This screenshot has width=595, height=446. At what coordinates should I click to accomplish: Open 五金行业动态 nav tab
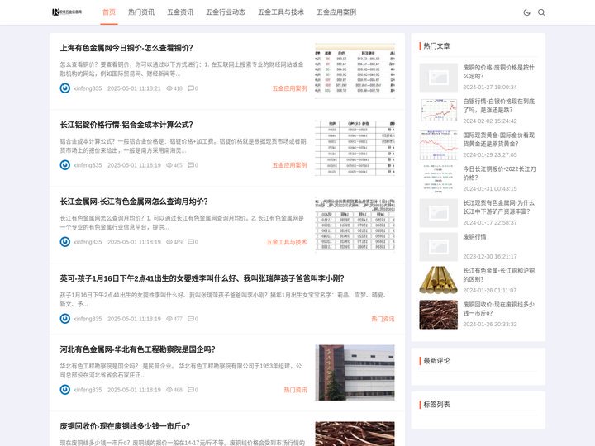pyautogui.click(x=226, y=12)
